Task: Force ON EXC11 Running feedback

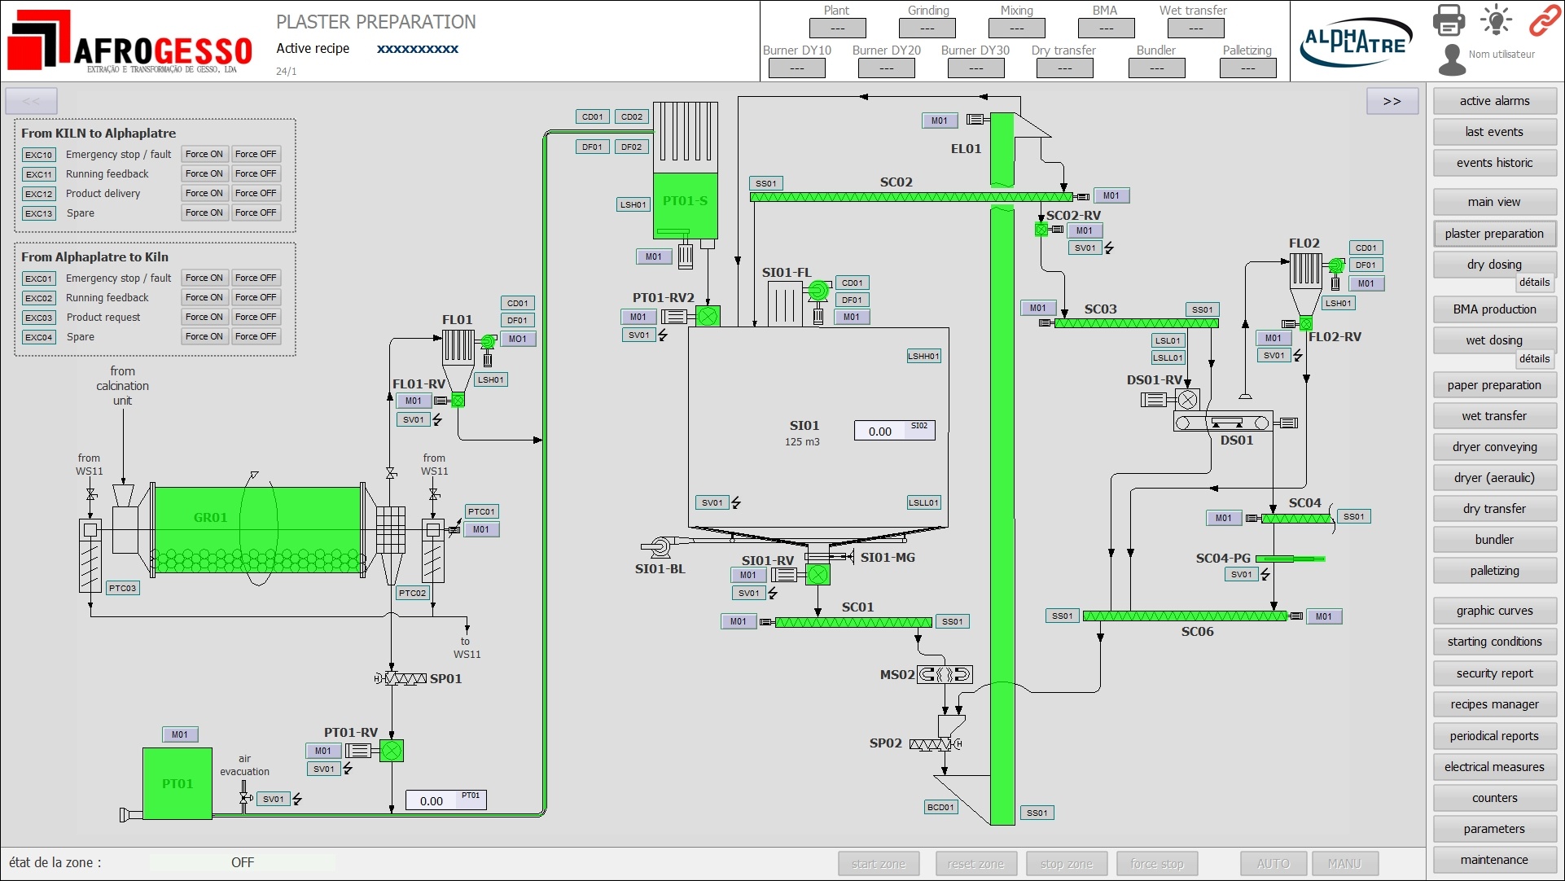Action: click(x=204, y=173)
